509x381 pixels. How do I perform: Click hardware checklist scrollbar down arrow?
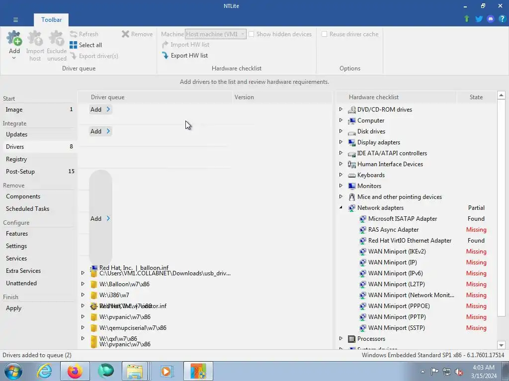point(501,345)
